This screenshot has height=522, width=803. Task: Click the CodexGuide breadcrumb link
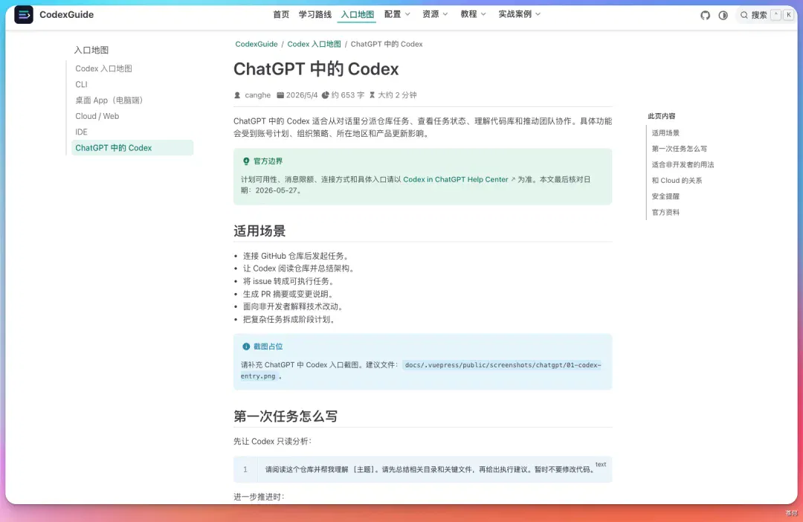click(256, 44)
